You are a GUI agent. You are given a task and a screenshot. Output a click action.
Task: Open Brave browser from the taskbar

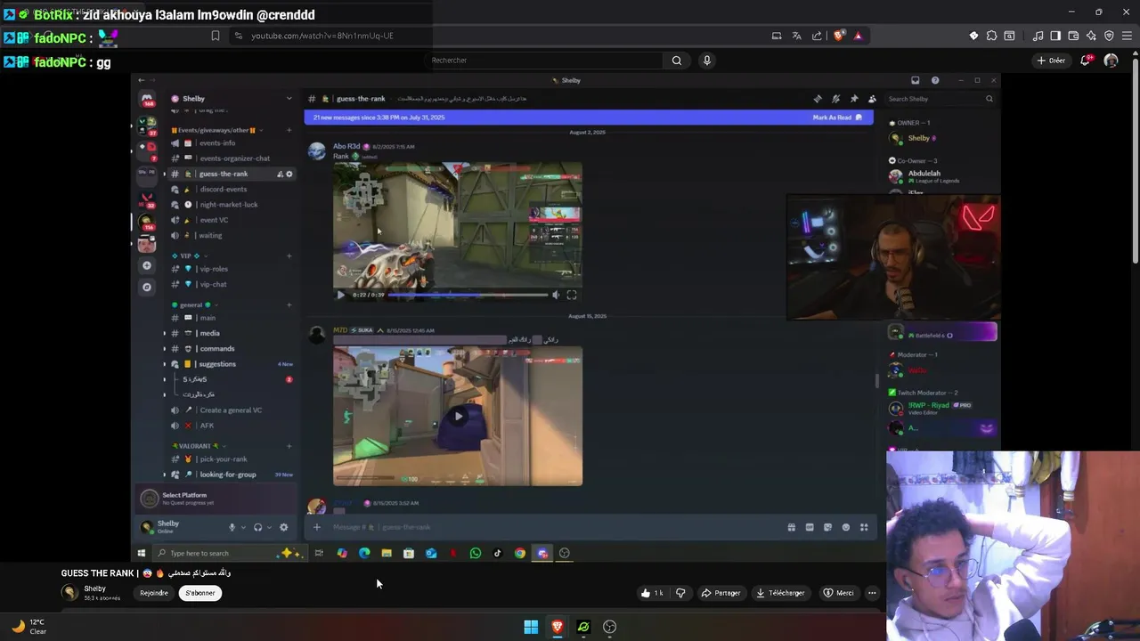[x=557, y=627]
